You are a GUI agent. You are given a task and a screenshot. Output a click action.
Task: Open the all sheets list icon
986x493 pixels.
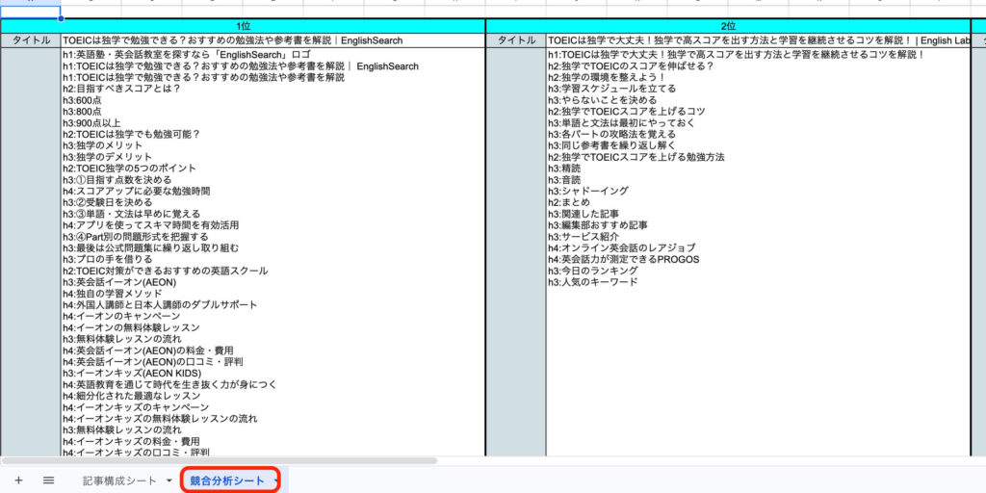click(48, 480)
